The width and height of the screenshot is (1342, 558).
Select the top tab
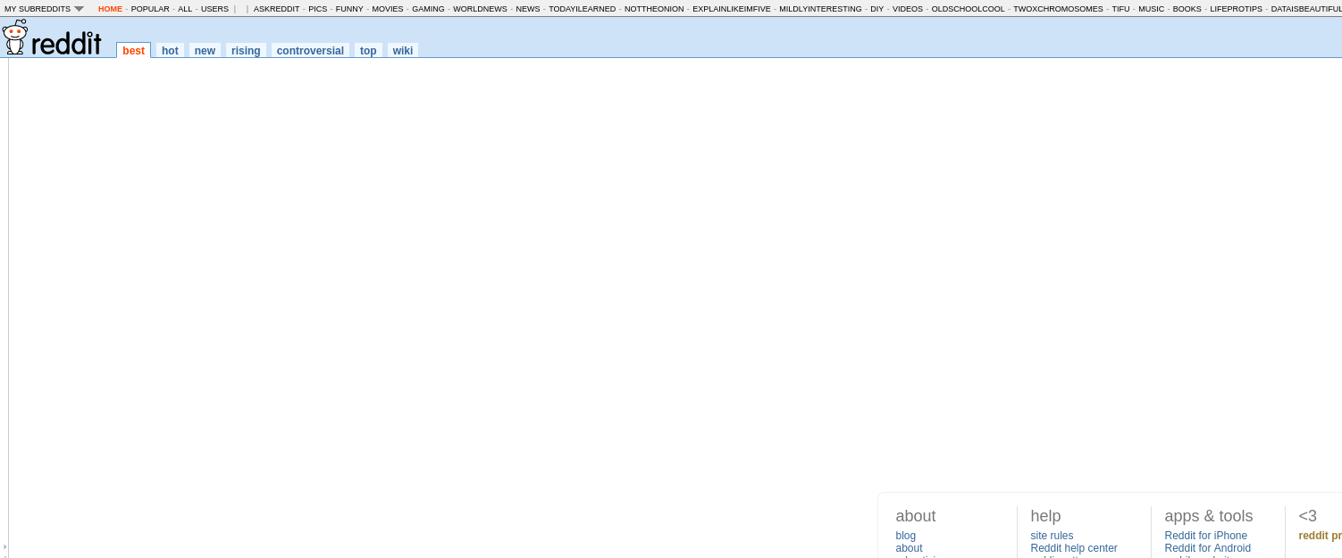click(368, 51)
